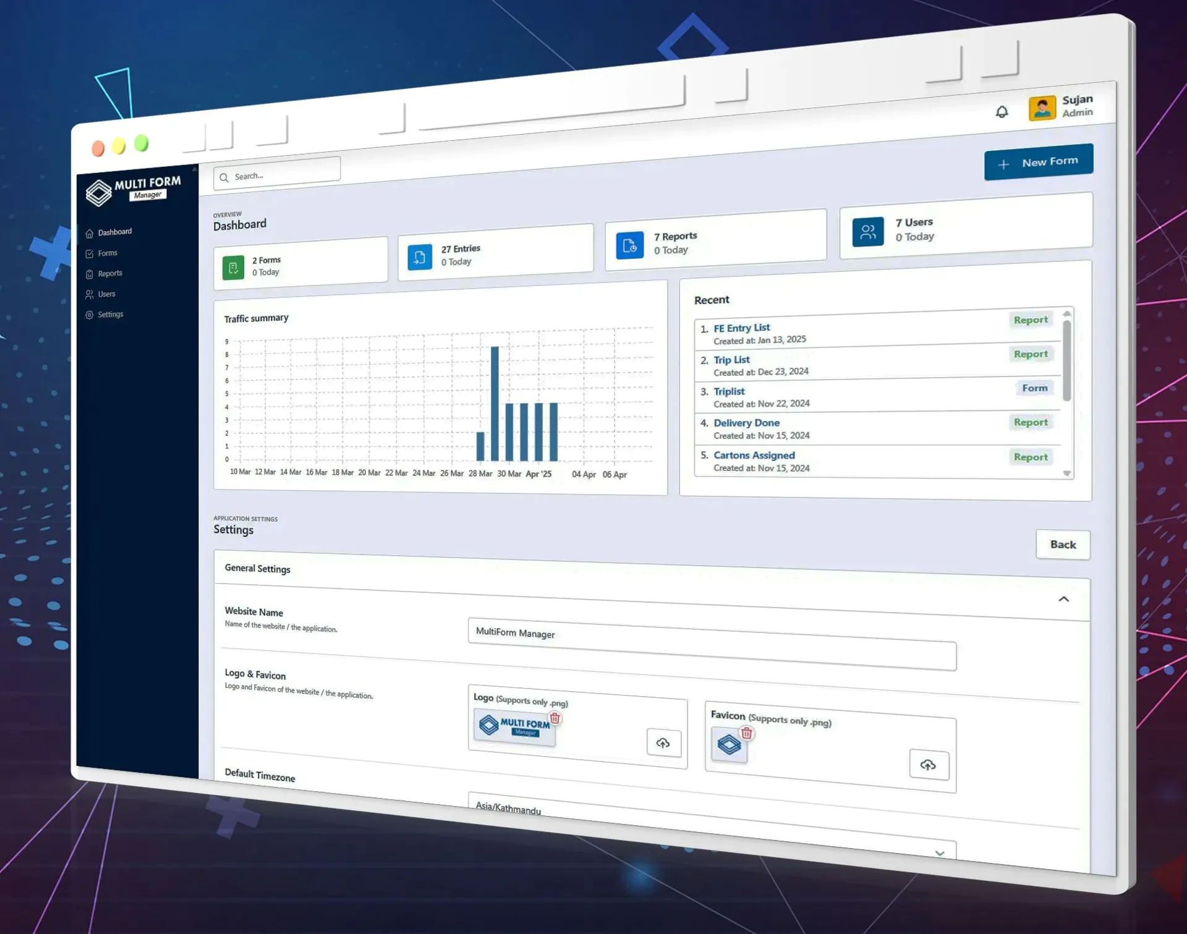Open the notifications bell icon

1002,112
